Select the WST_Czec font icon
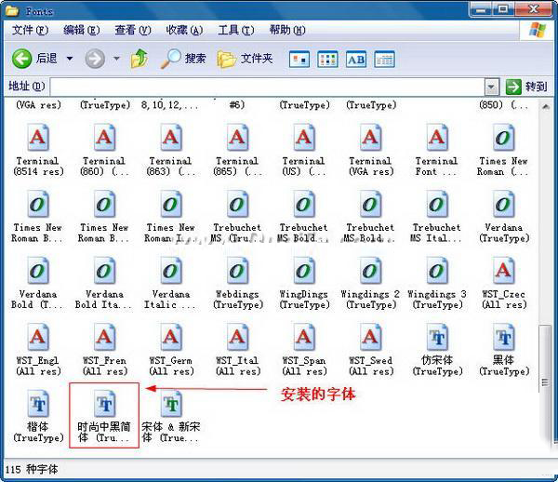558x482 pixels. [x=503, y=270]
